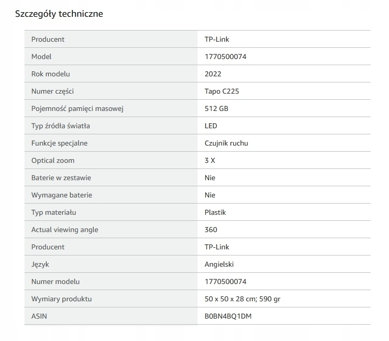Click the Numer modelu value 1770500074

(x=225, y=281)
